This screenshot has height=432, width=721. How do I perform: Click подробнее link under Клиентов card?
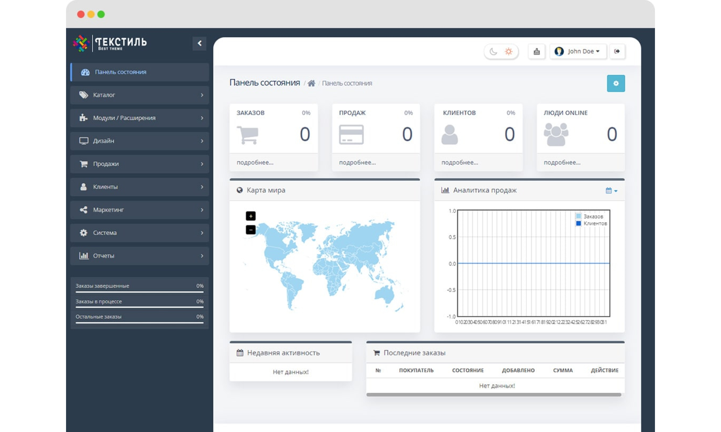pos(460,162)
